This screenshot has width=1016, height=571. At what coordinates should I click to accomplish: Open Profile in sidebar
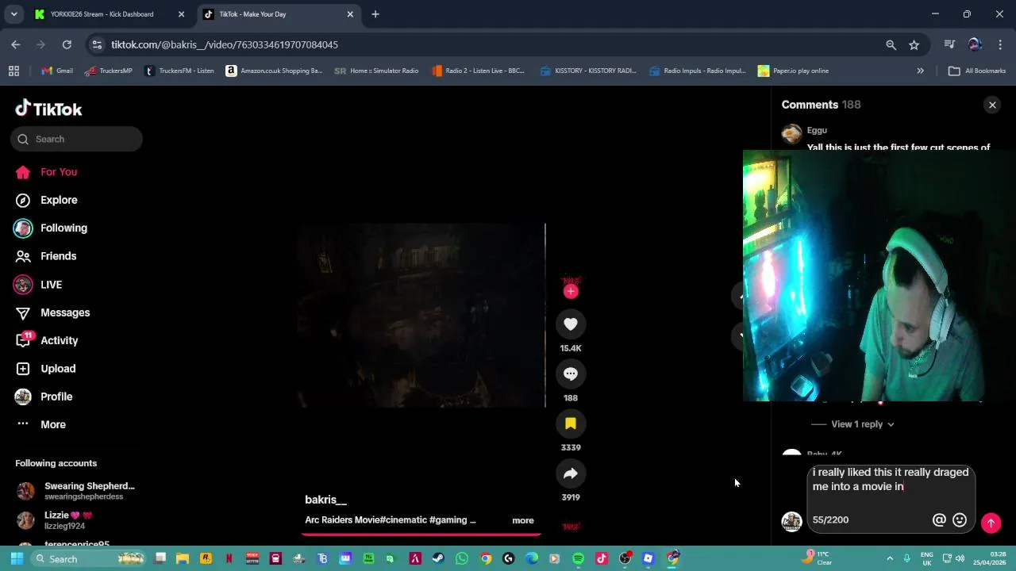coord(56,397)
